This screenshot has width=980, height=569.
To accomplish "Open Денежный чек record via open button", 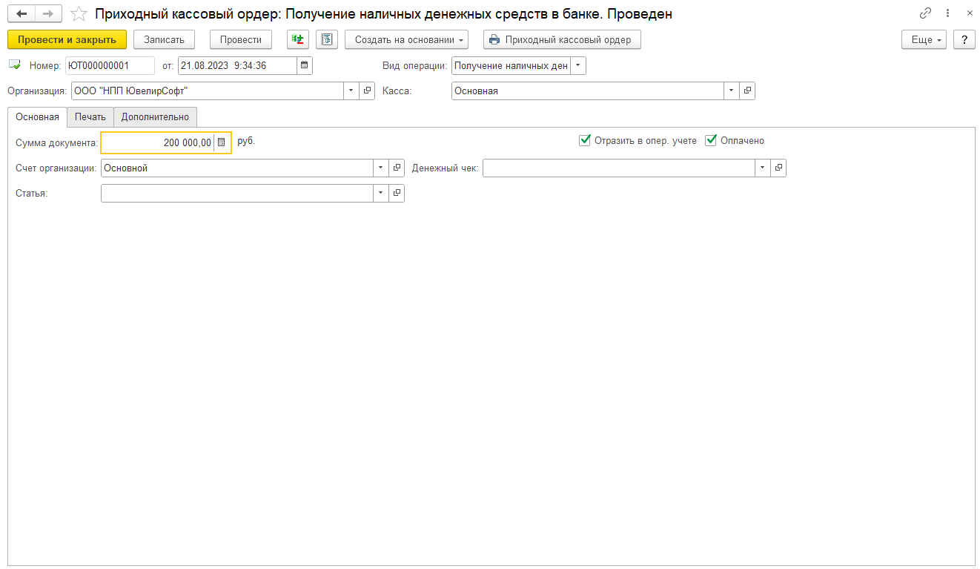I will tap(778, 168).
